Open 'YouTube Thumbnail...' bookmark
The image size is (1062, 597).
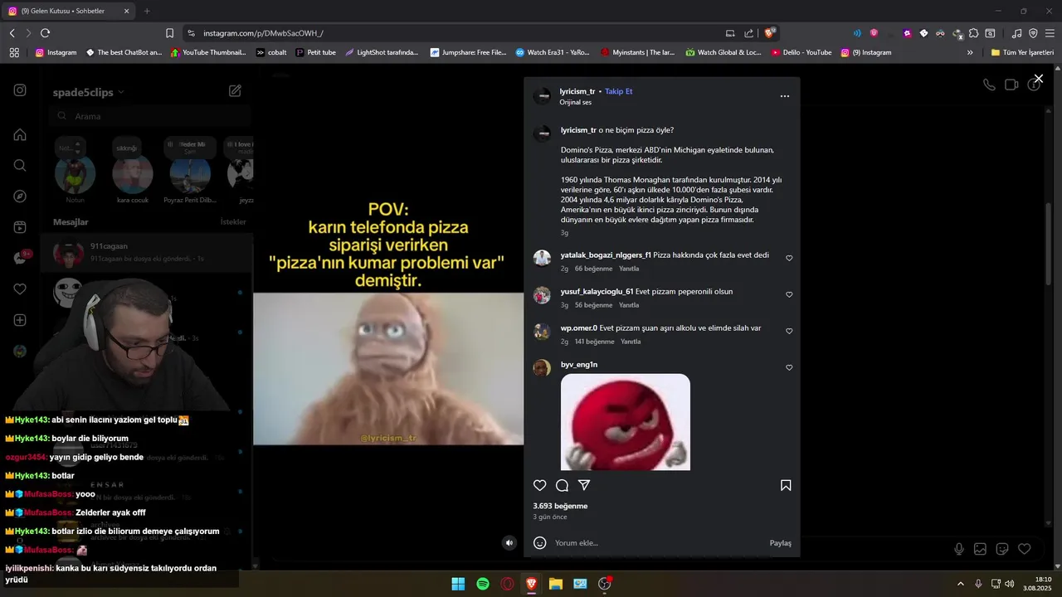pos(208,52)
